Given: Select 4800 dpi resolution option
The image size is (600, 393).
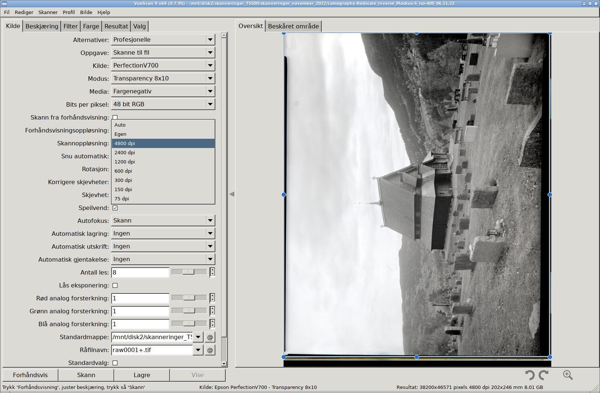Looking at the screenshot, I should point(163,143).
